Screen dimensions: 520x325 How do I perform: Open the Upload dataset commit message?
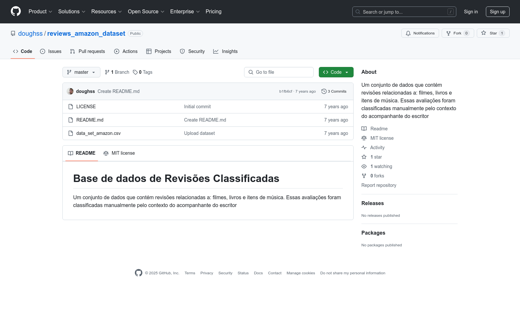tap(200, 133)
